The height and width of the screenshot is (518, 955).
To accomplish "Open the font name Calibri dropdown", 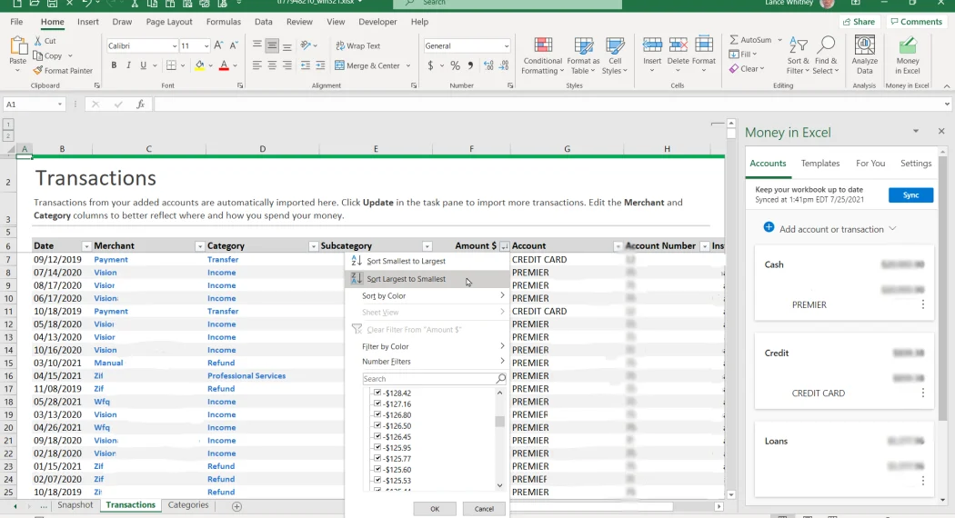I will point(175,45).
